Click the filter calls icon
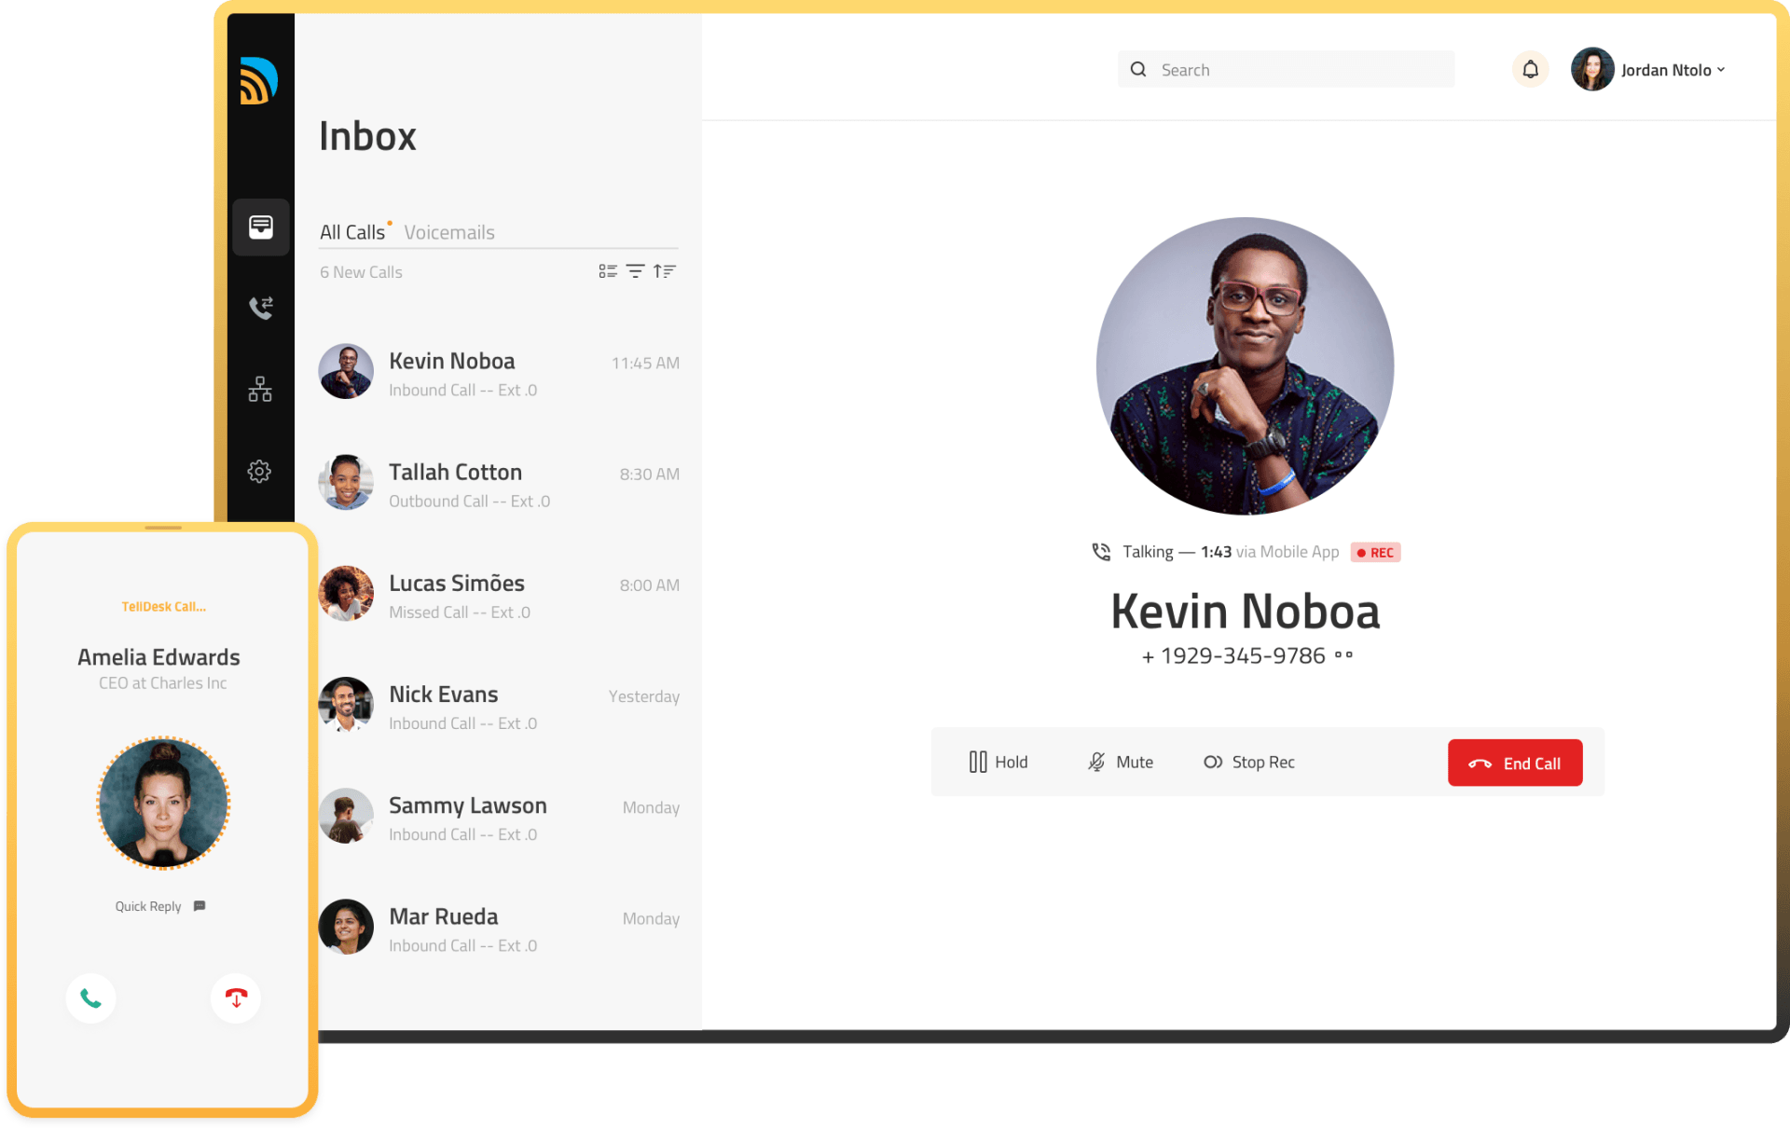 (636, 271)
